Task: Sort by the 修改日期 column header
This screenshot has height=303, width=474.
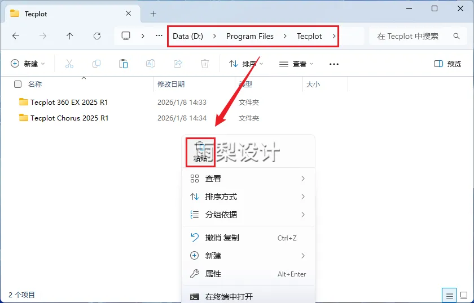Action: coord(171,84)
